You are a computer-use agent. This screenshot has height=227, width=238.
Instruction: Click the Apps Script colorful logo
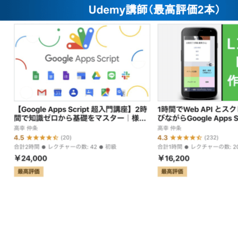[x=80, y=39]
